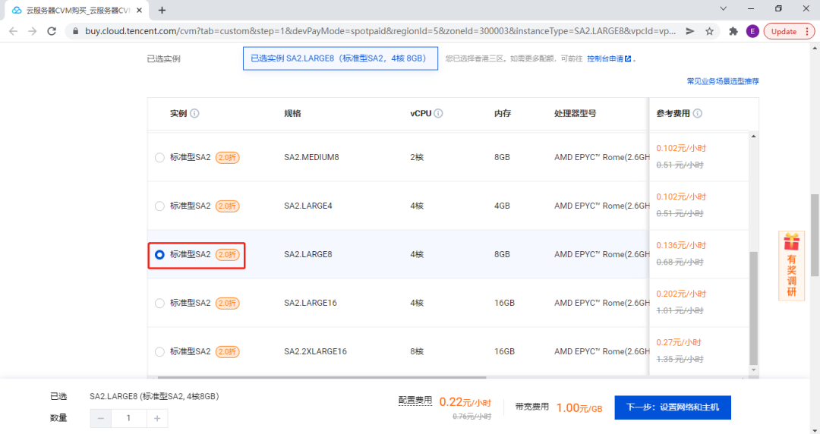
Task: Open the 控制台申请 external link
Action: (x=609, y=58)
